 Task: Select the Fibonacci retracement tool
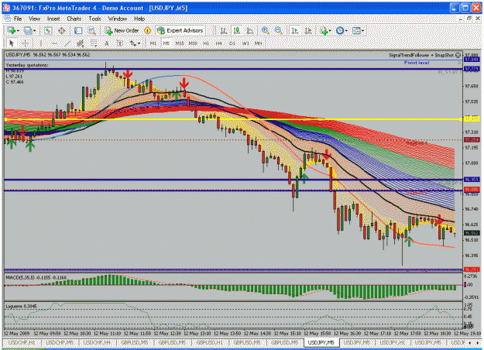[x=93, y=43]
